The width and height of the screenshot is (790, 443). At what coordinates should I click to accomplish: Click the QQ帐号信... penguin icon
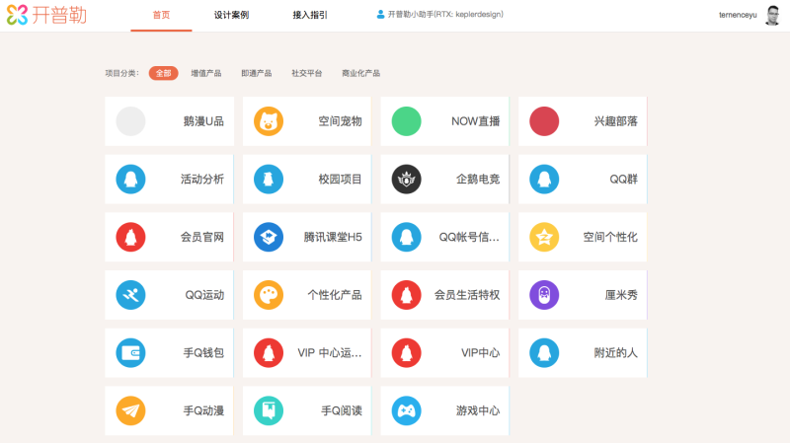coord(406,237)
